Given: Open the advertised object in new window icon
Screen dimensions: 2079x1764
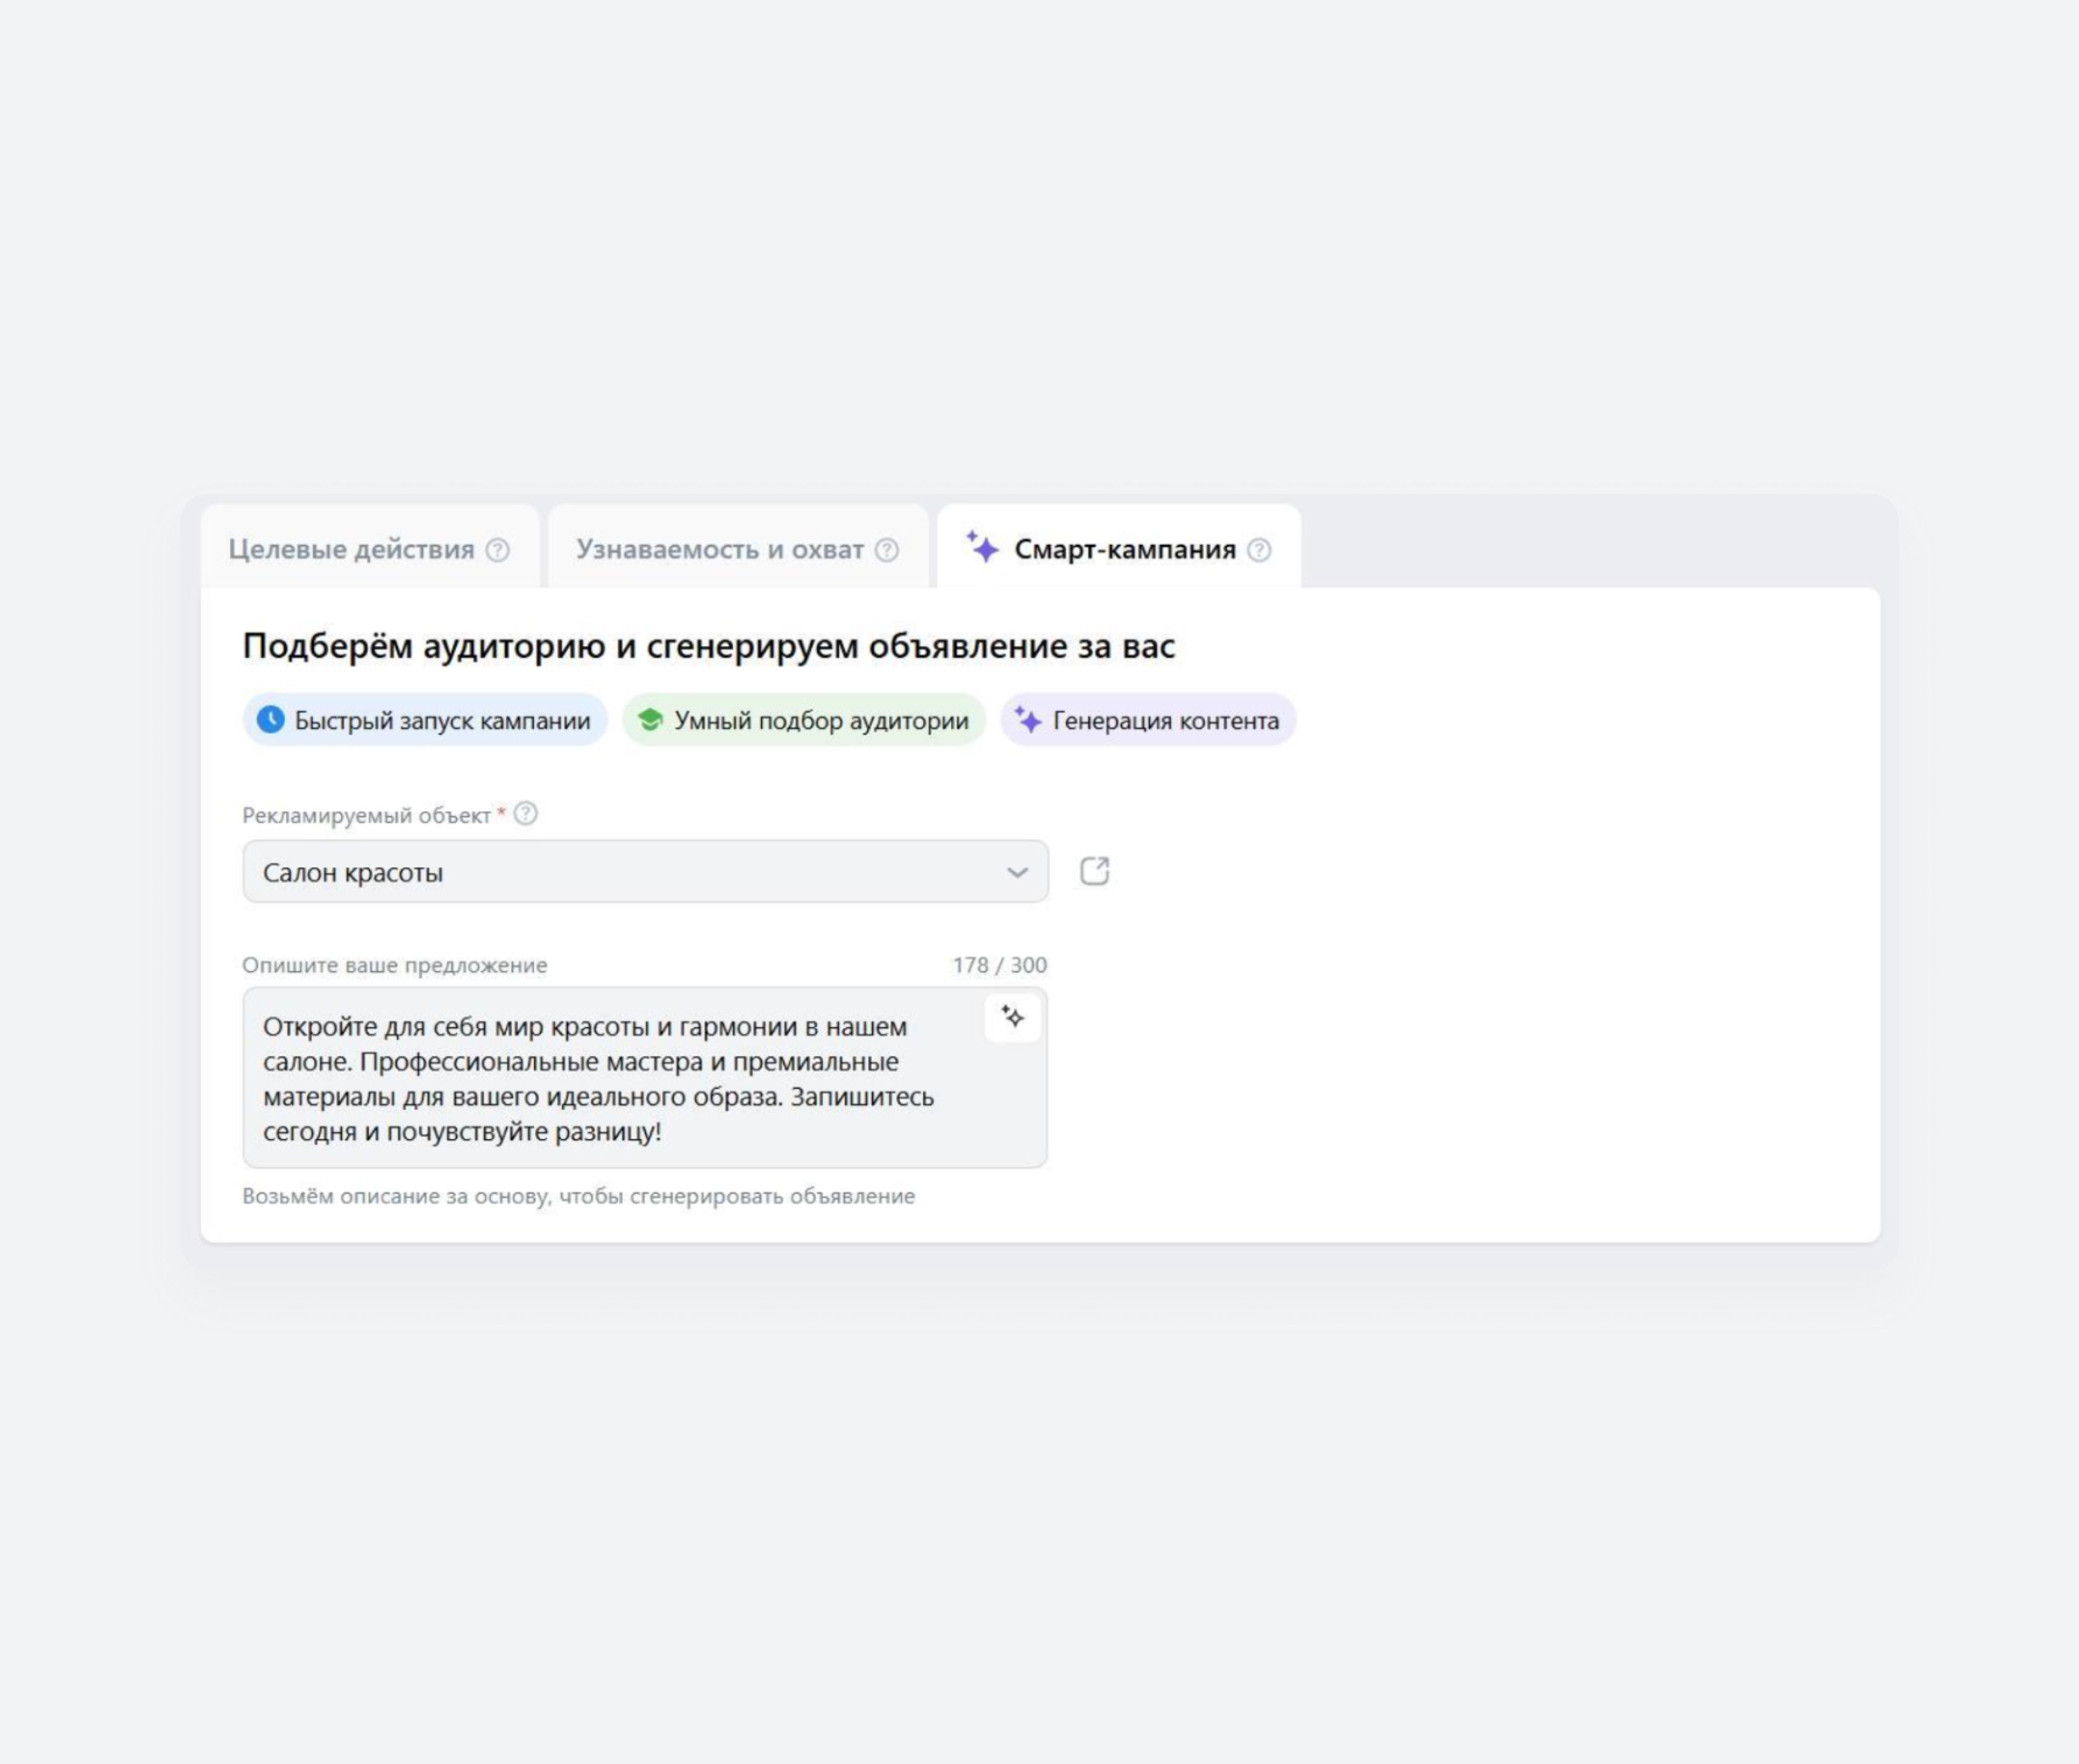Looking at the screenshot, I should [1095, 871].
